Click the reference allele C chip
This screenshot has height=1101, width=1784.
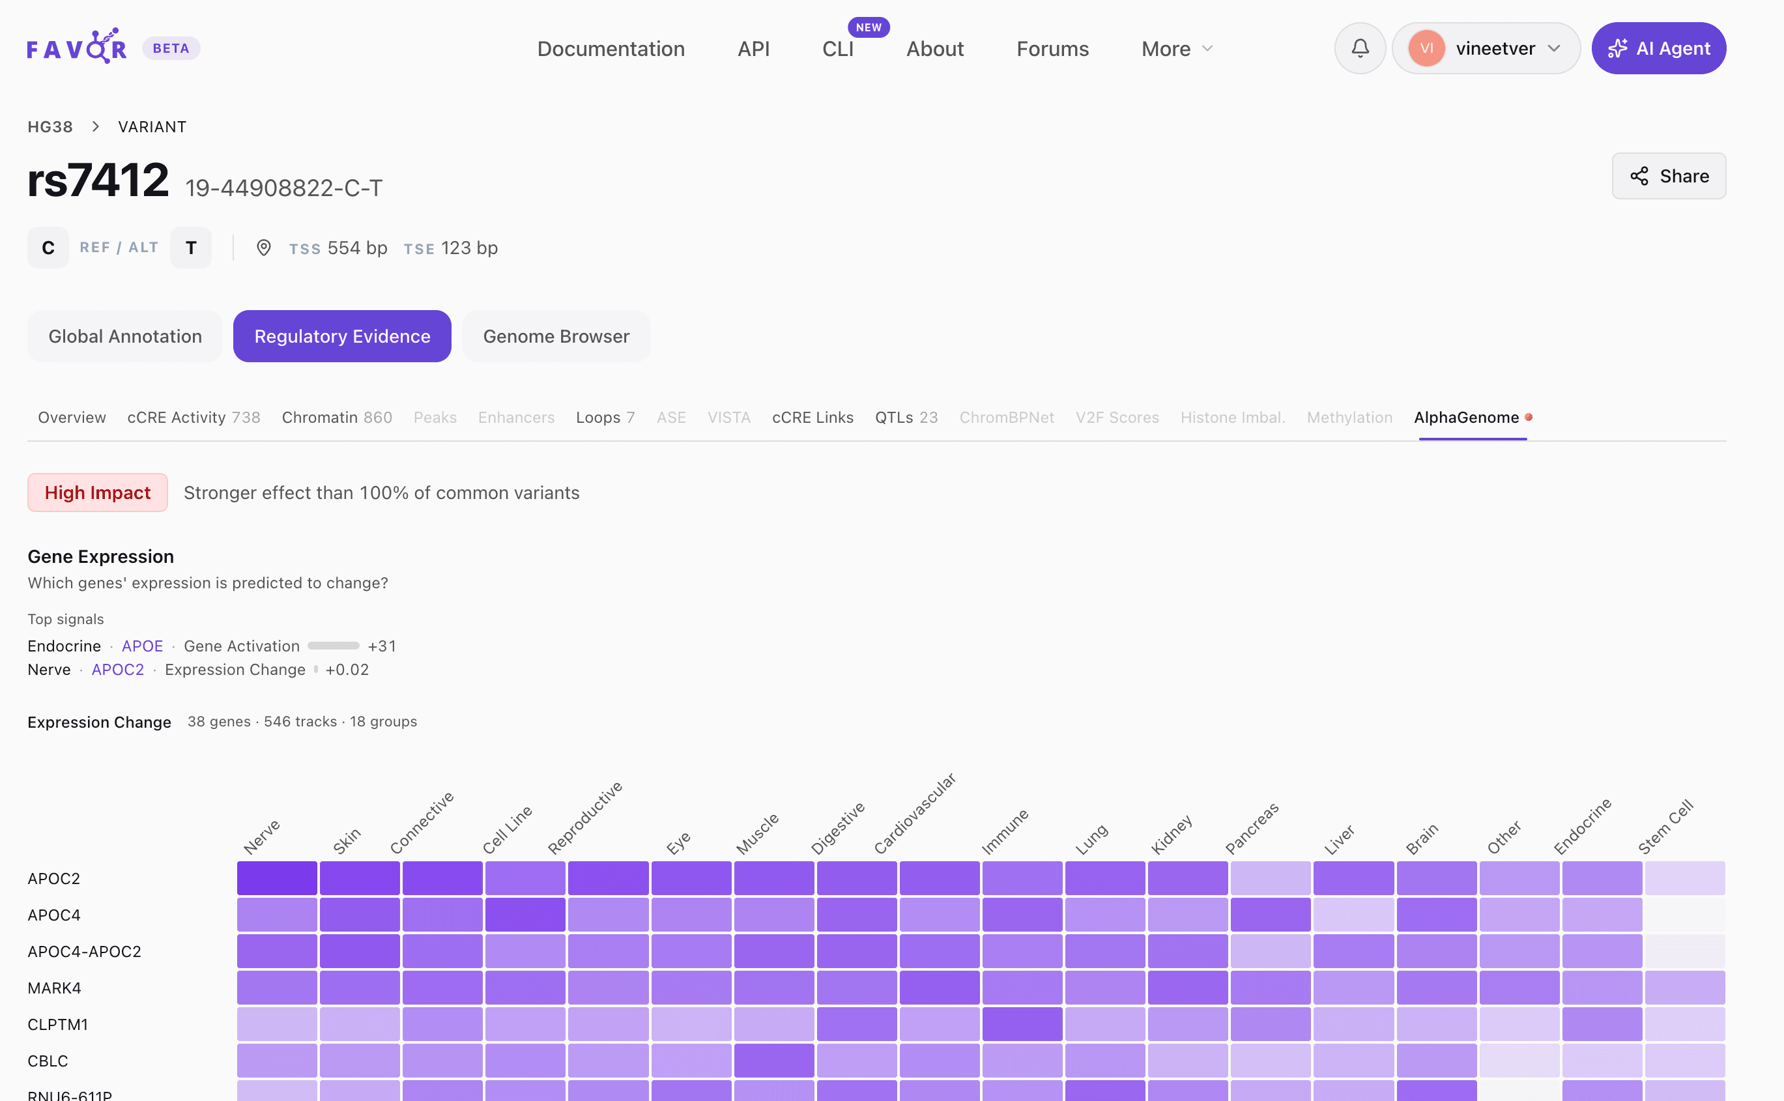[48, 248]
